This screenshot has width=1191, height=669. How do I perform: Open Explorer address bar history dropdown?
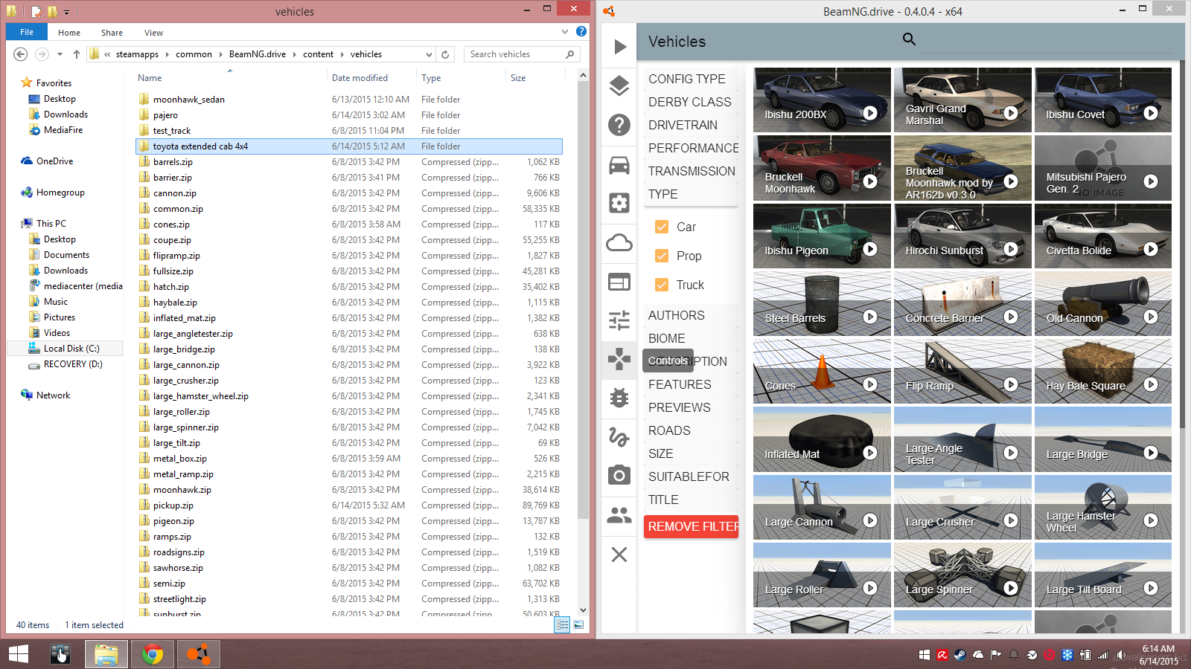(429, 54)
